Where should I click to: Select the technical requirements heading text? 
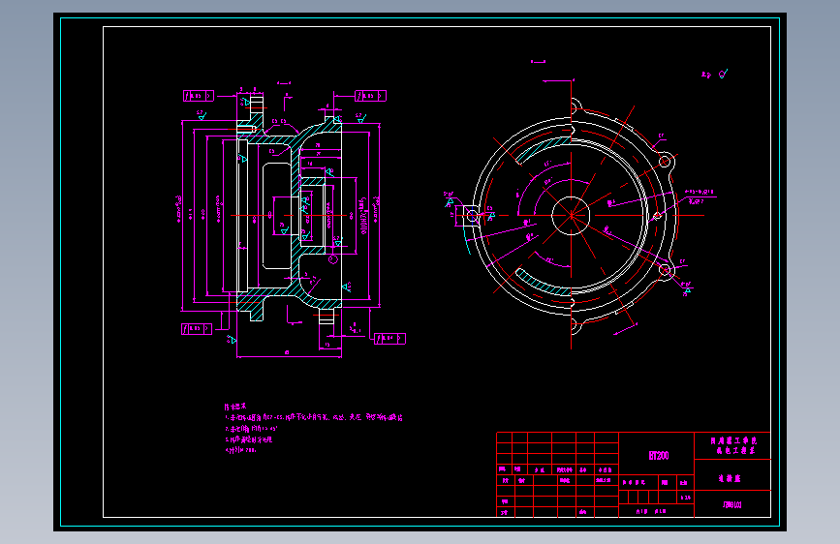[235, 407]
